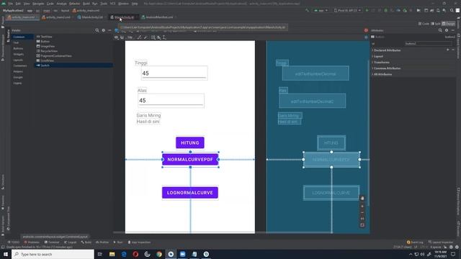Open Search Everywhere magnifier in main toolbar

(452, 10)
